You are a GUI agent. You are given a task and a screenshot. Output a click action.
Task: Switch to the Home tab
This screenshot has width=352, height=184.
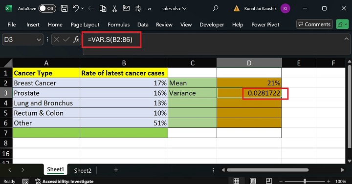(55, 25)
